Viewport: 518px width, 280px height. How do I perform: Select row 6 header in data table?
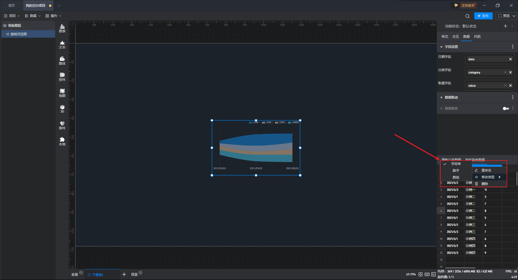pyautogui.click(x=441, y=211)
